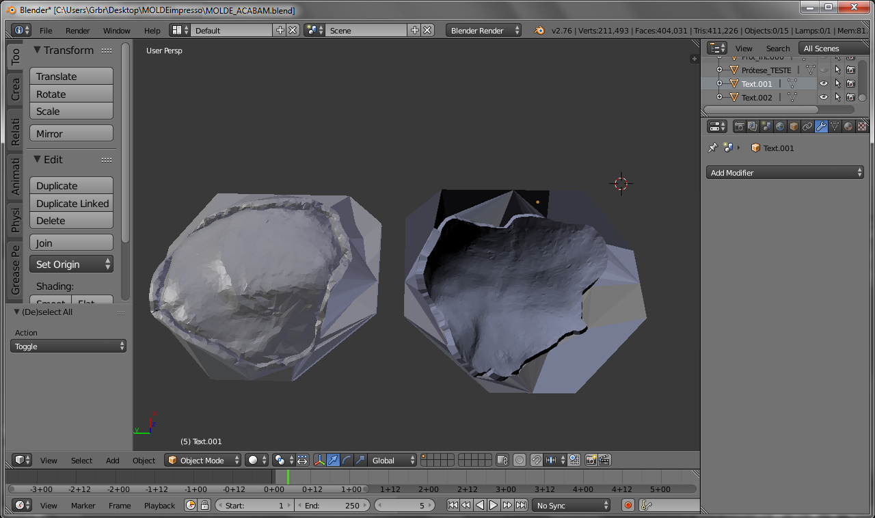Open the Render properties tab icon
The width and height of the screenshot is (875, 518).
coord(739,126)
